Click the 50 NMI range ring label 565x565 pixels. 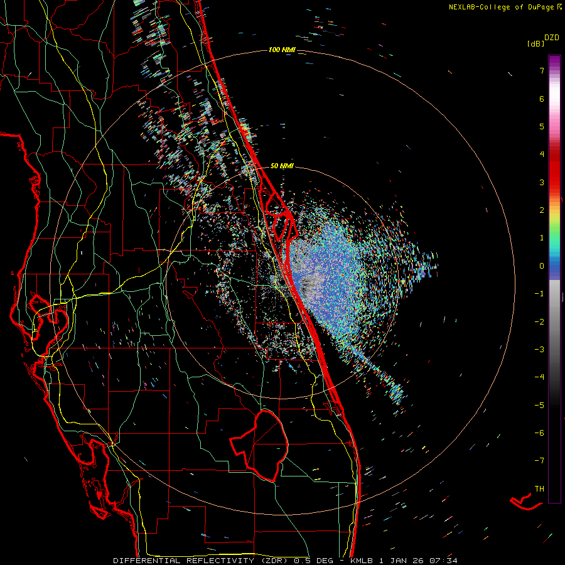(282, 166)
